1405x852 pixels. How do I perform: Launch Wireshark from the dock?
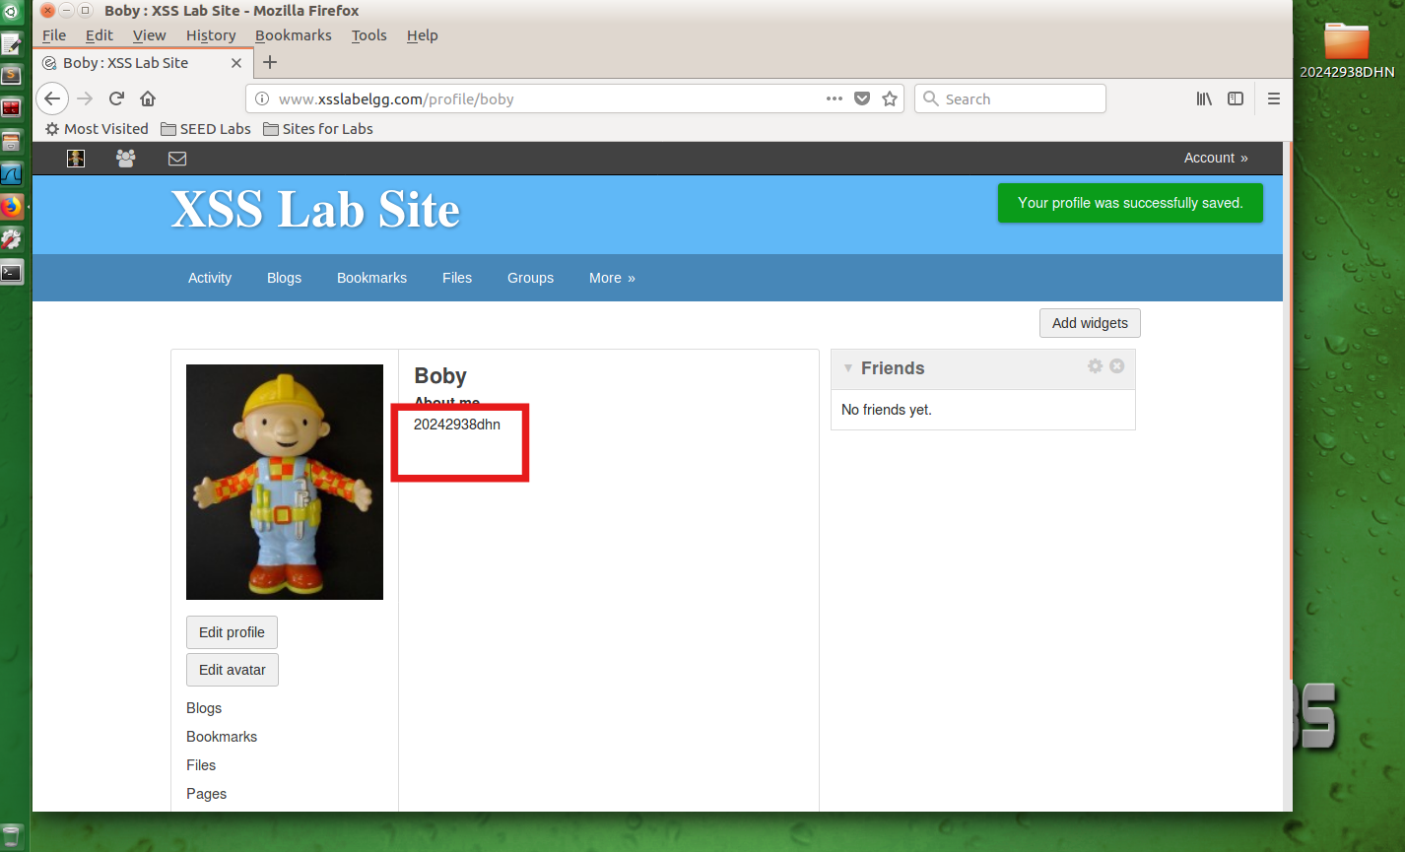click(x=11, y=174)
